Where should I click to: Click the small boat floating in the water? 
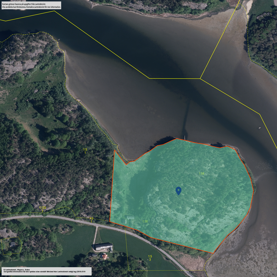(260, 128)
